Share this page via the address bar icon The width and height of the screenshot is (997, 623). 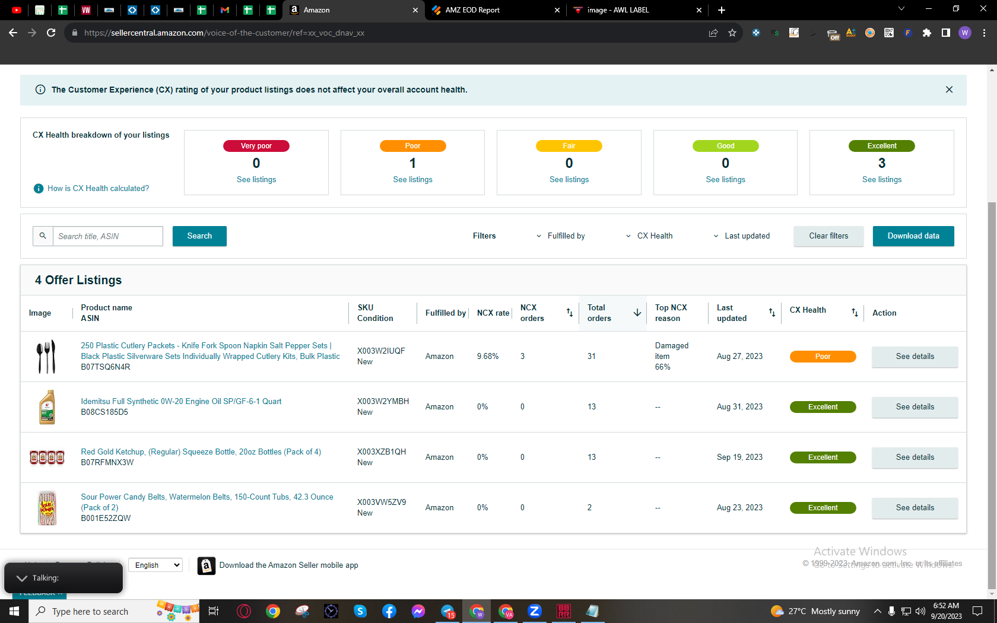click(713, 33)
